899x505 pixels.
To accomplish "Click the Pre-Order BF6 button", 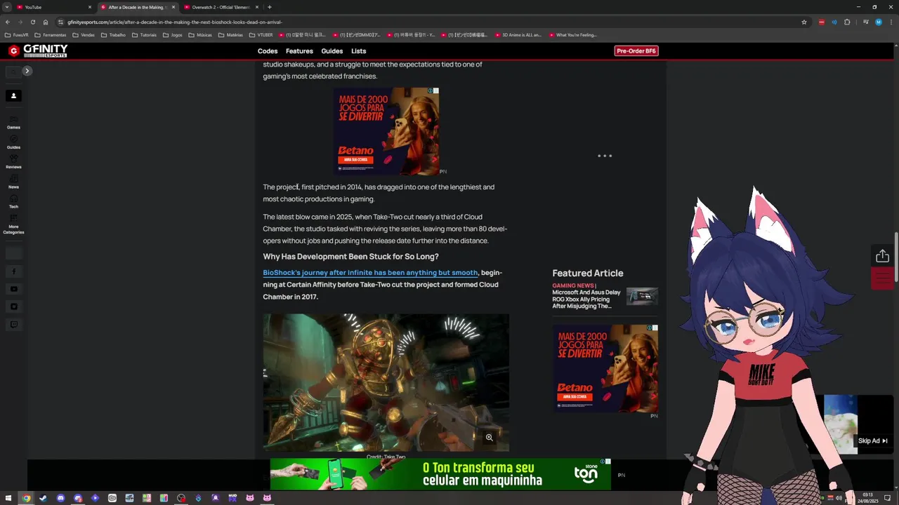I will [636, 50].
